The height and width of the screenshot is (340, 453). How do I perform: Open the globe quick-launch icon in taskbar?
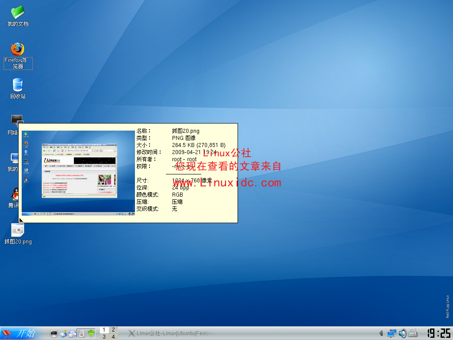(73, 333)
